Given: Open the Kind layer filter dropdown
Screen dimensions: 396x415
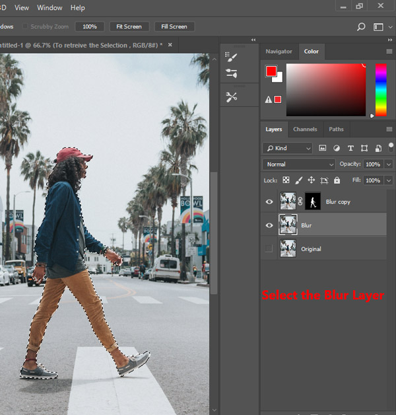Looking at the screenshot, I should tap(288, 149).
